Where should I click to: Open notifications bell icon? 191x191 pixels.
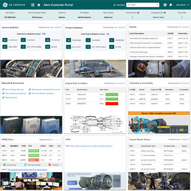pyautogui.click(x=171, y=5)
